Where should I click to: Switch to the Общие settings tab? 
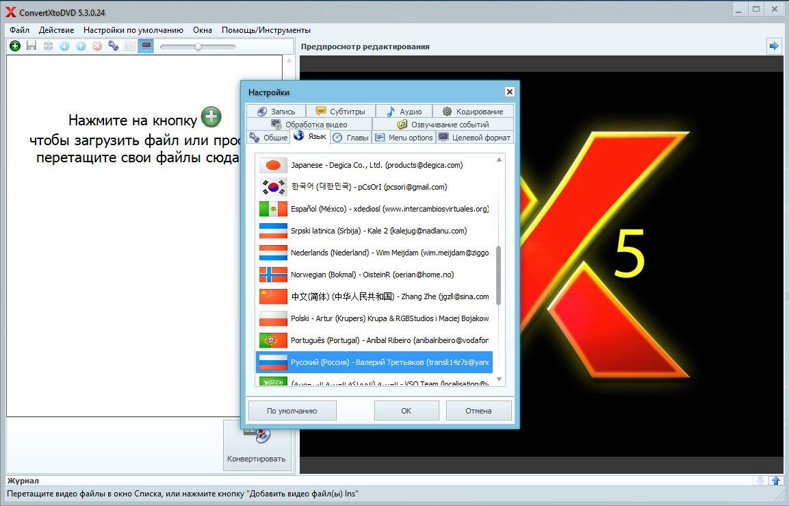pyautogui.click(x=268, y=138)
